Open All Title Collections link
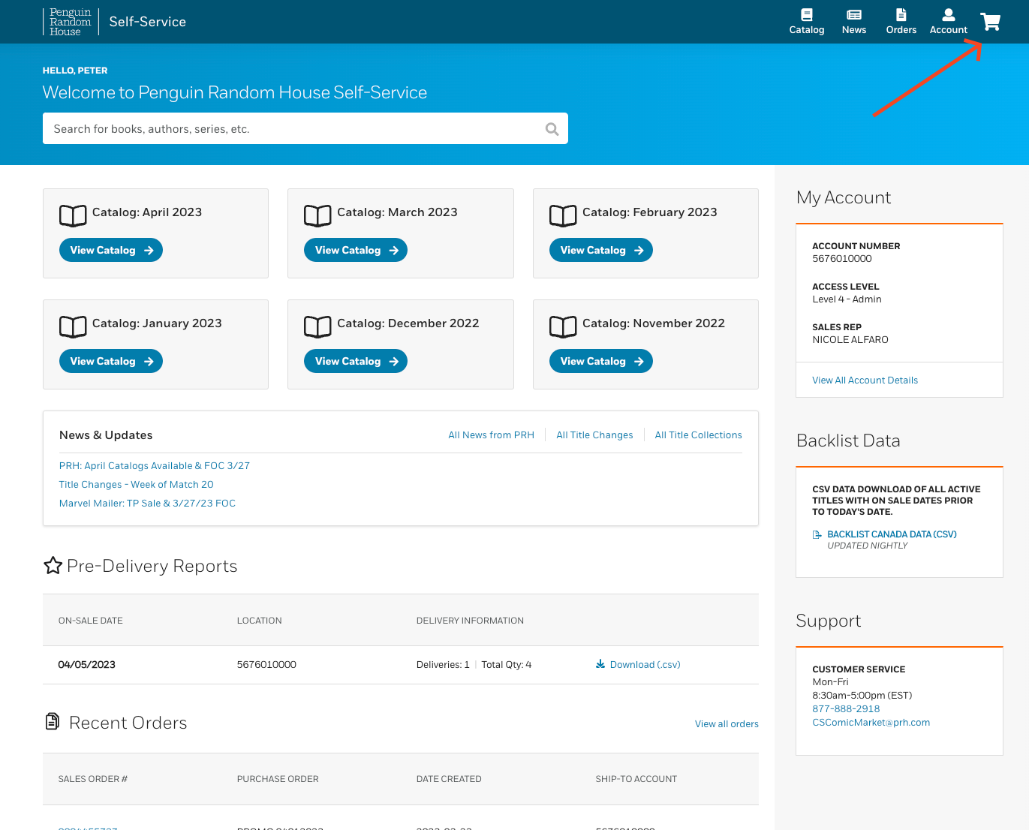The image size is (1029, 830). 698,435
